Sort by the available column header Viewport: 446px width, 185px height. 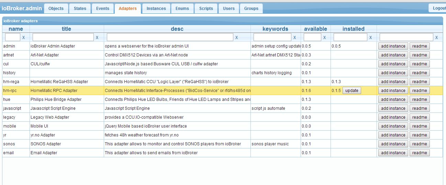click(316, 29)
